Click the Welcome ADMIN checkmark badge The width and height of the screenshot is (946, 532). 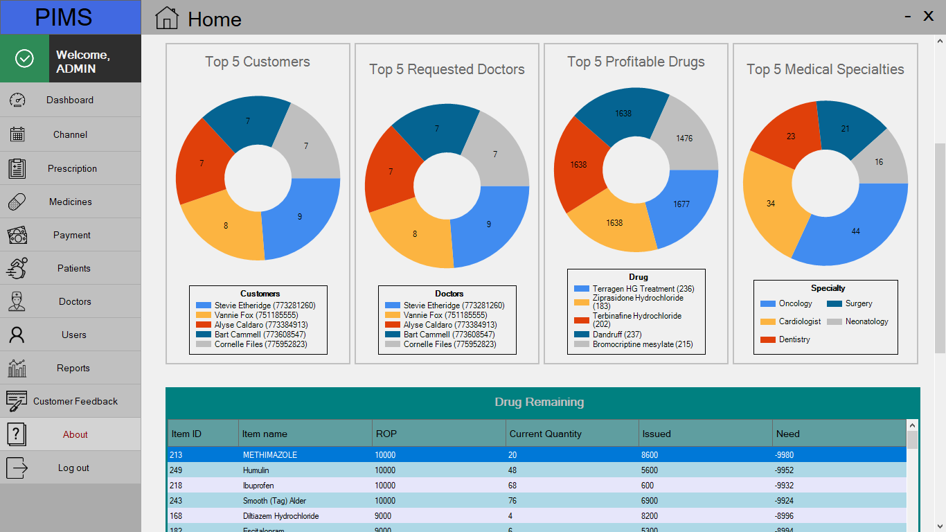[x=25, y=58]
